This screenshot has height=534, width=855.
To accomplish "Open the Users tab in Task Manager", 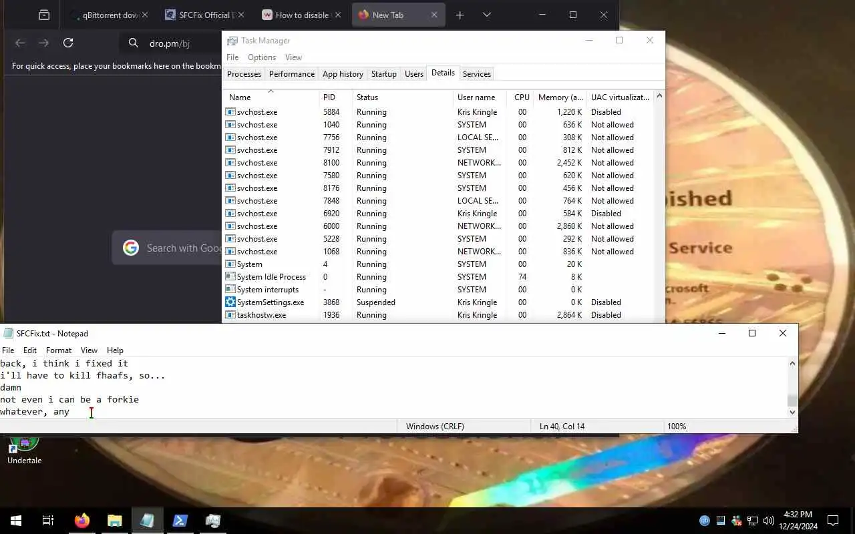I will point(414,74).
